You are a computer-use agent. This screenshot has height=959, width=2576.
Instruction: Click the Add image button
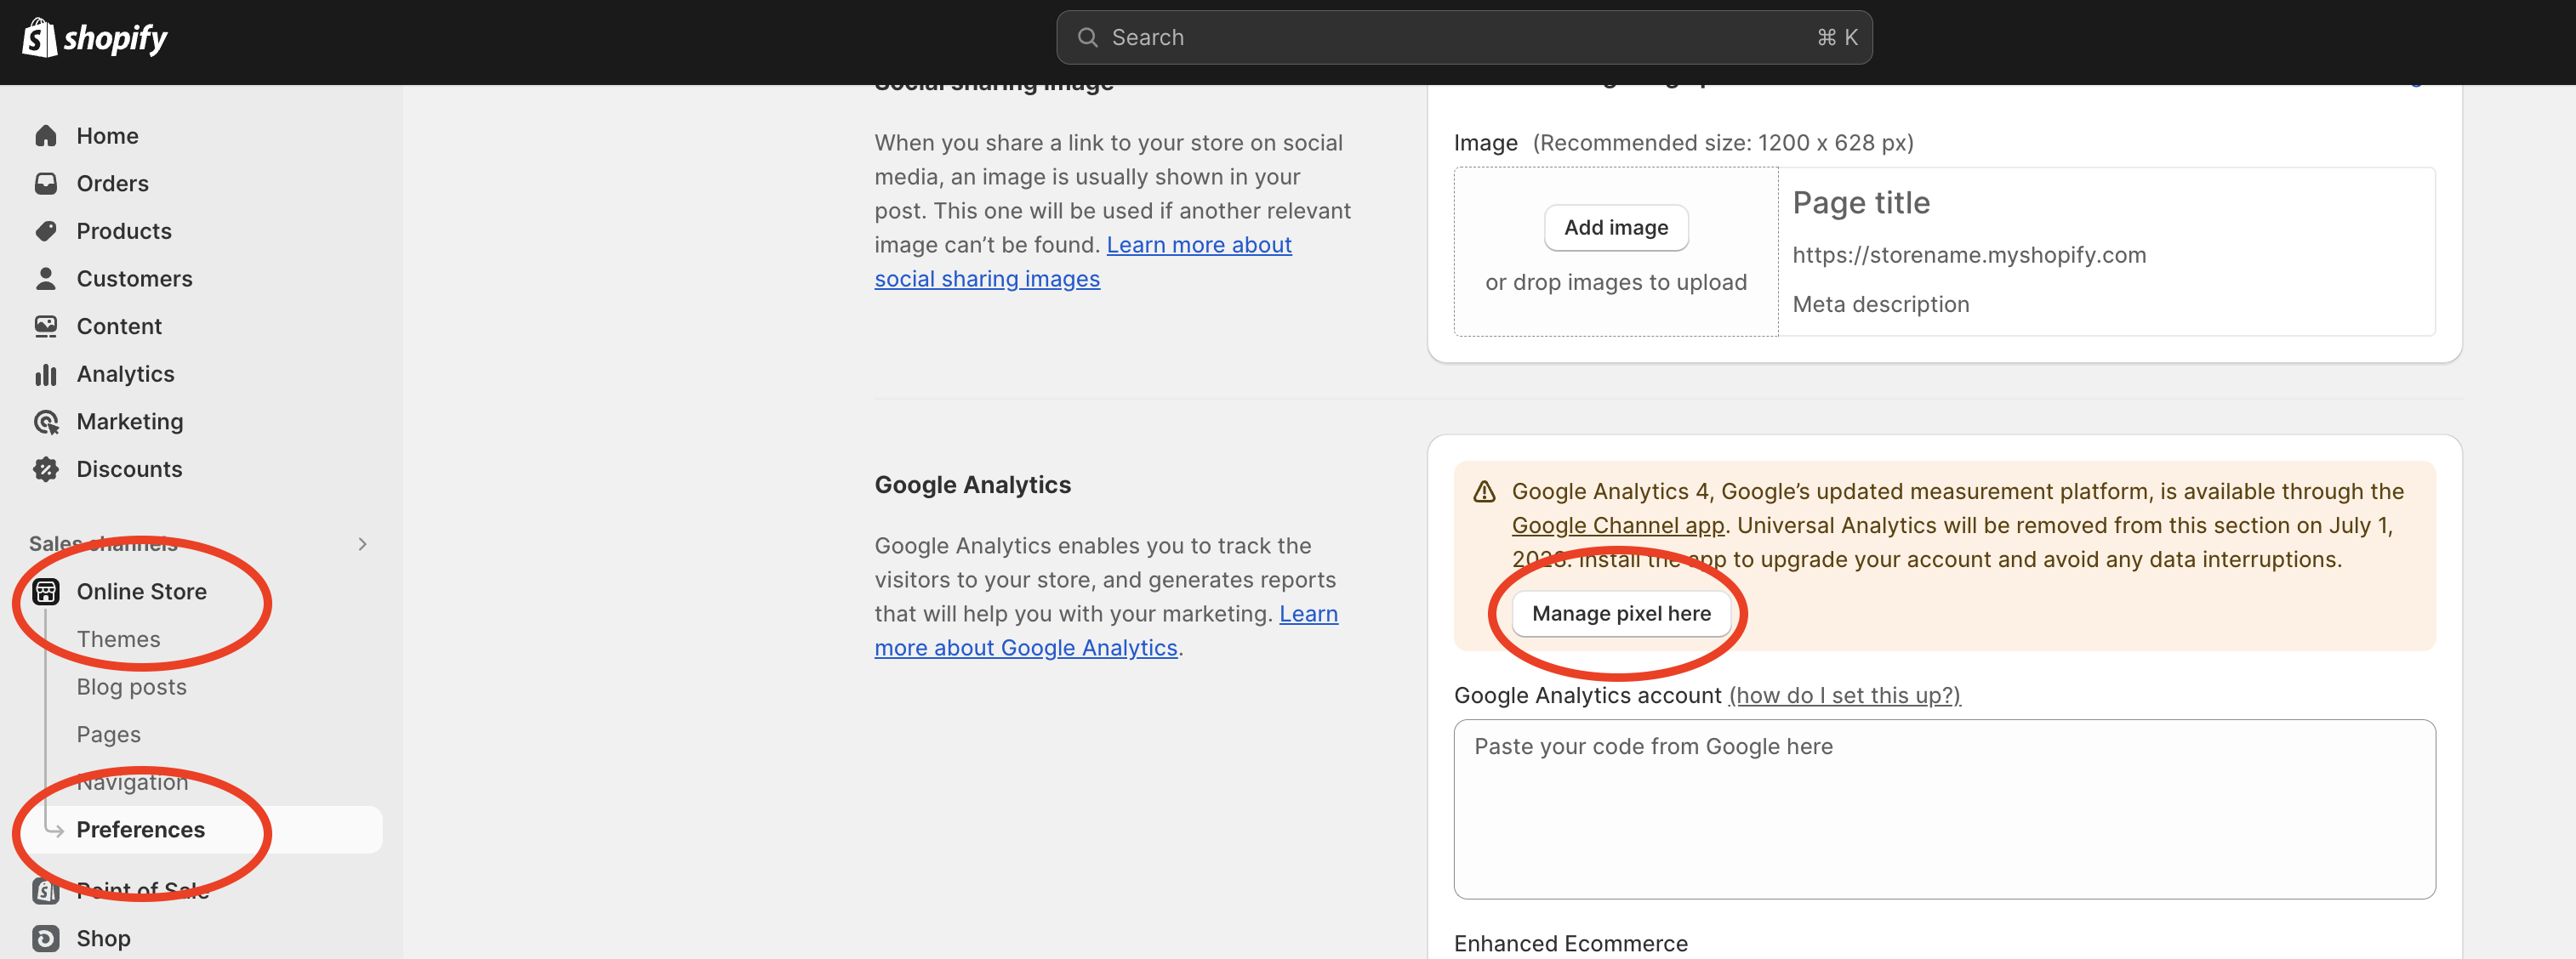coord(1616,228)
